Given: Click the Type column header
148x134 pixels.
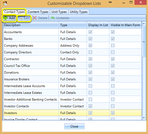Looking at the screenshot, I should pos(73,25).
